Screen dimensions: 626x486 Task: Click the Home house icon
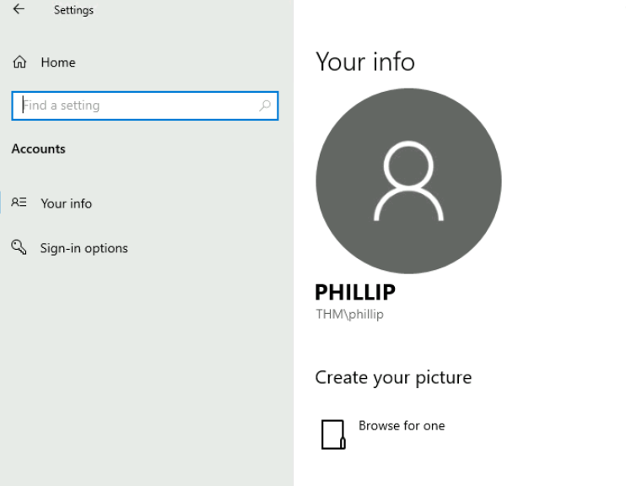click(19, 62)
